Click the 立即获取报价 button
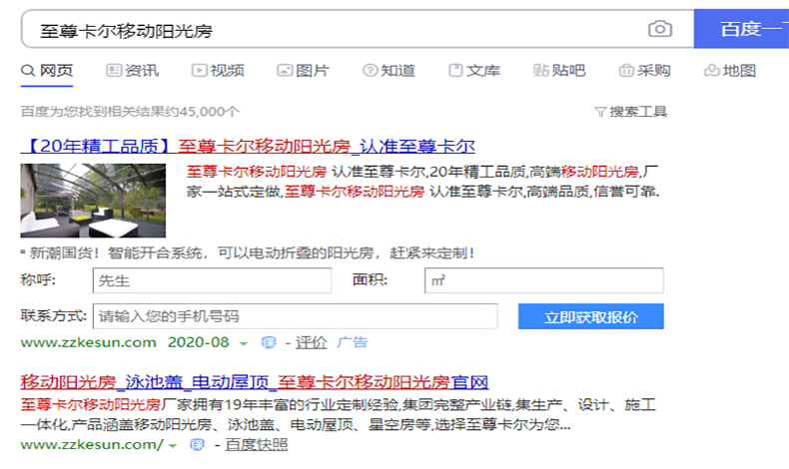This screenshot has height=469, width=789. pyautogui.click(x=590, y=316)
